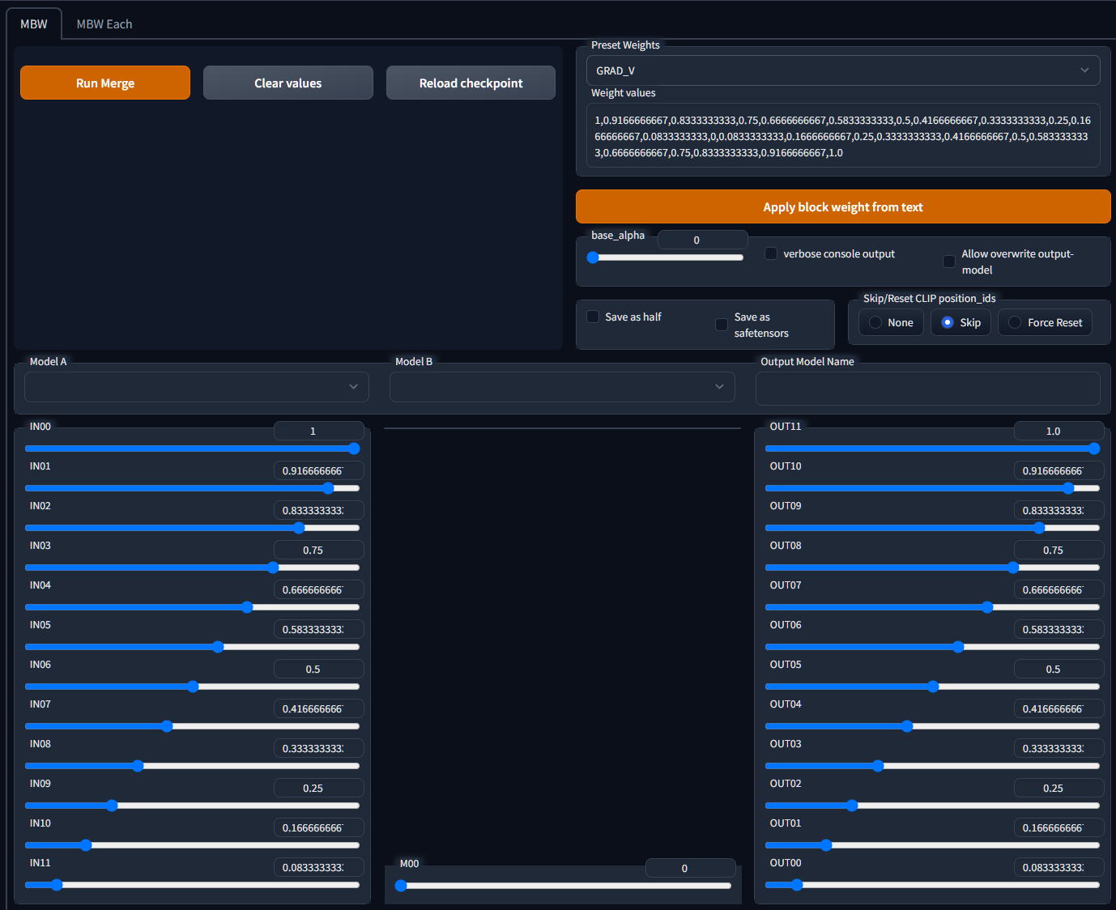Focus the Output Model Name field
Viewport: 1116px width, 910px height.
[927, 389]
